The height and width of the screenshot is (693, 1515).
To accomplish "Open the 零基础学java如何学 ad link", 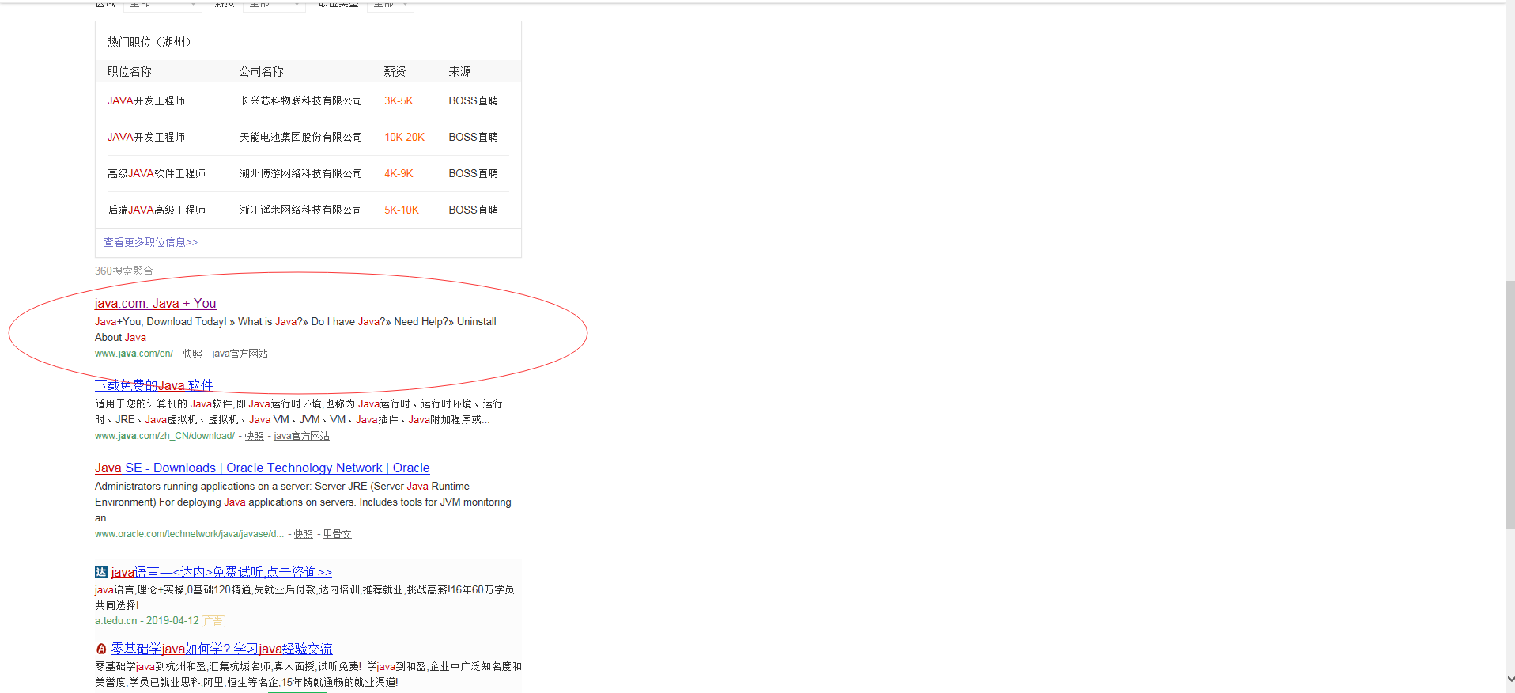I will coord(222,649).
